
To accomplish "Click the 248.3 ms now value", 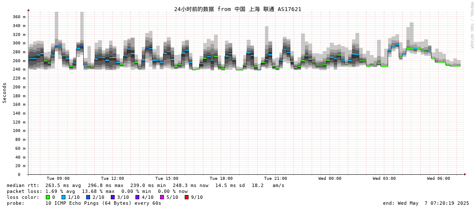I will [x=191, y=185].
